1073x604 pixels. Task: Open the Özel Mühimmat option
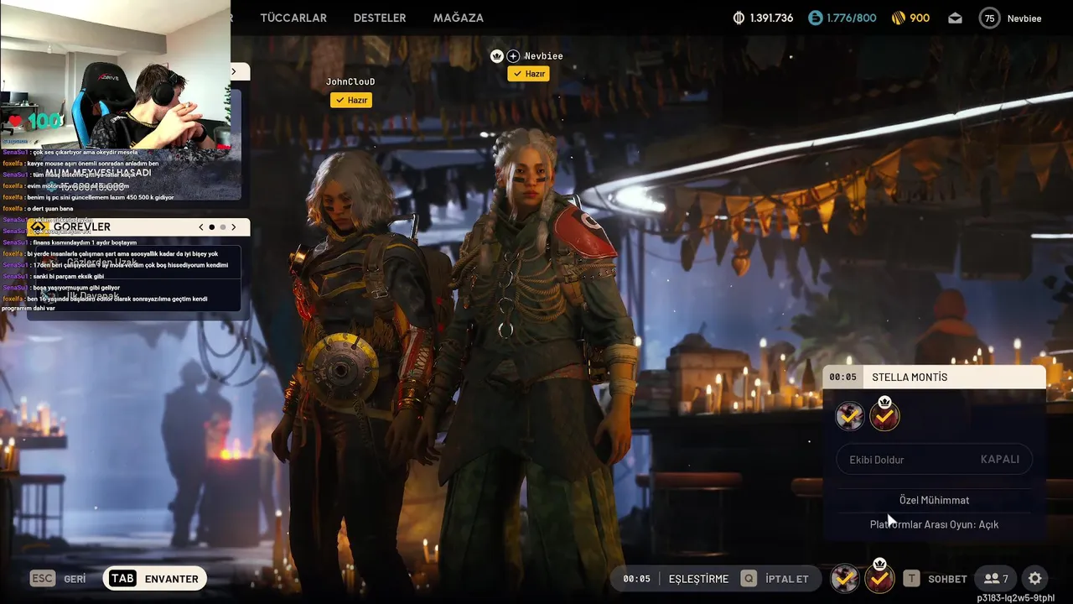934,500
